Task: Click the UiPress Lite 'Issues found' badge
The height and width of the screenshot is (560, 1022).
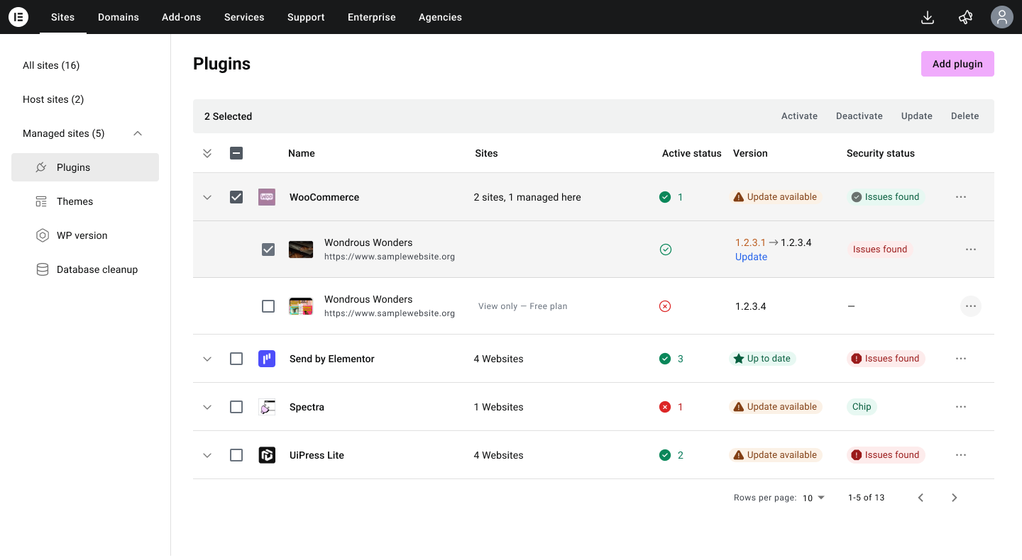Action: (x=886, y=455)
